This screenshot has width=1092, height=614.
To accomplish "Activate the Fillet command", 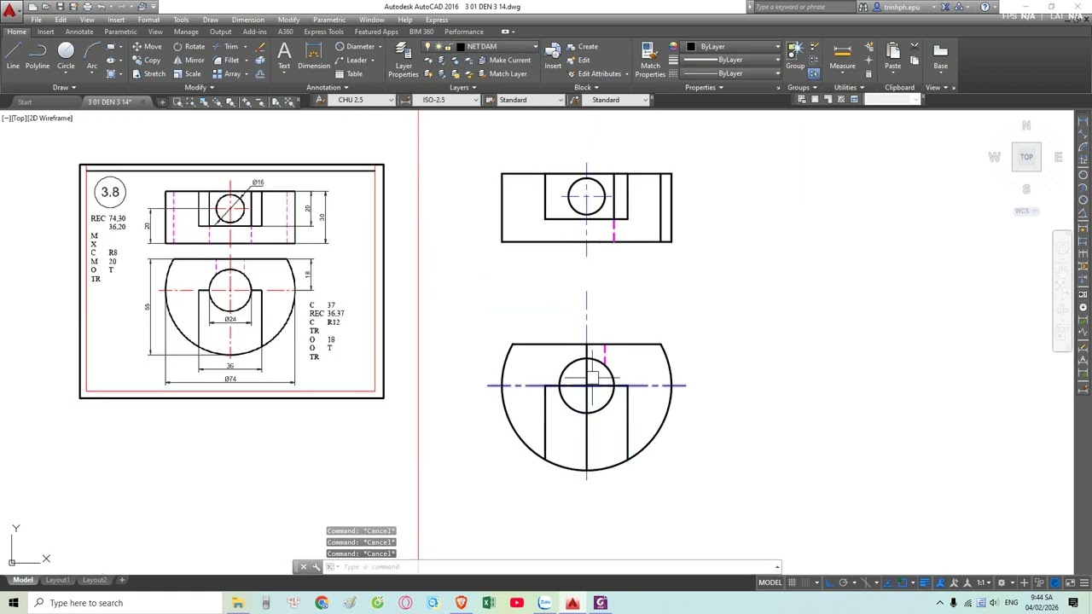I will pyautogui.click(x=226, y=61).
